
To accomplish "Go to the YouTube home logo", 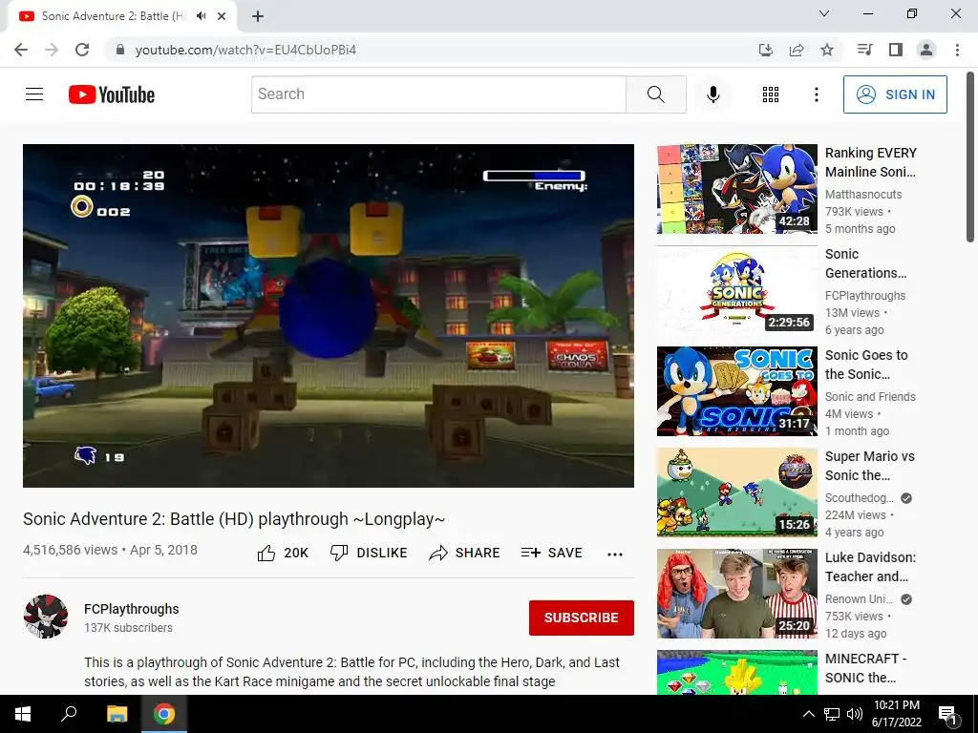I will pos(112,94).
